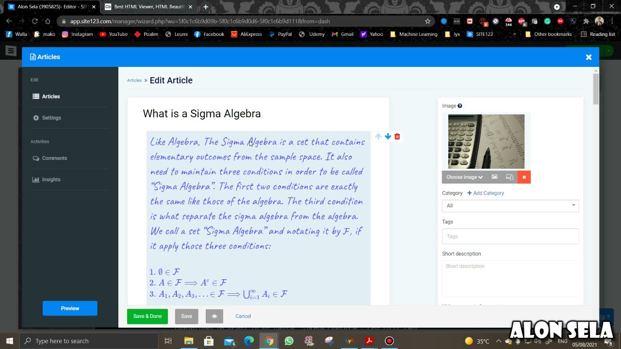
Task: Move the text block down with the blue arrow
Action: click(x=388, y=137)
